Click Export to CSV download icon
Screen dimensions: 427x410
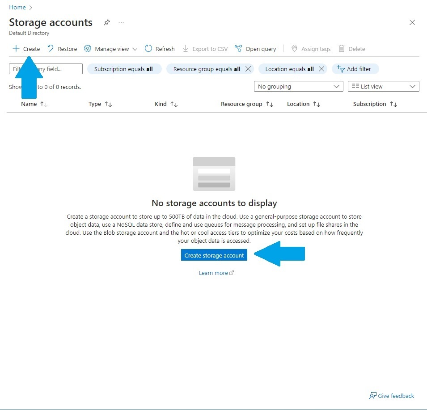[x=186, y=48]
